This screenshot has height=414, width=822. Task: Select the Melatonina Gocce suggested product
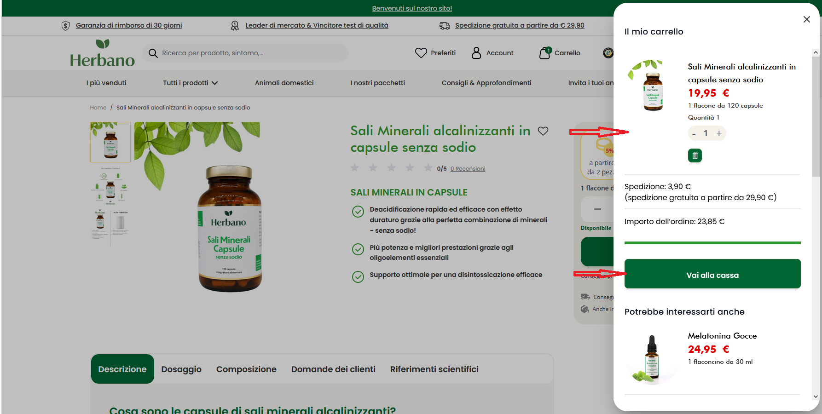tap(722, 336)
